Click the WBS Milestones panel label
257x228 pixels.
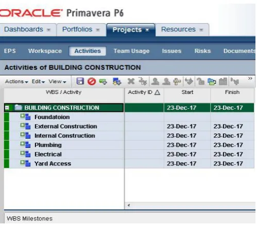tap(30, 219)
